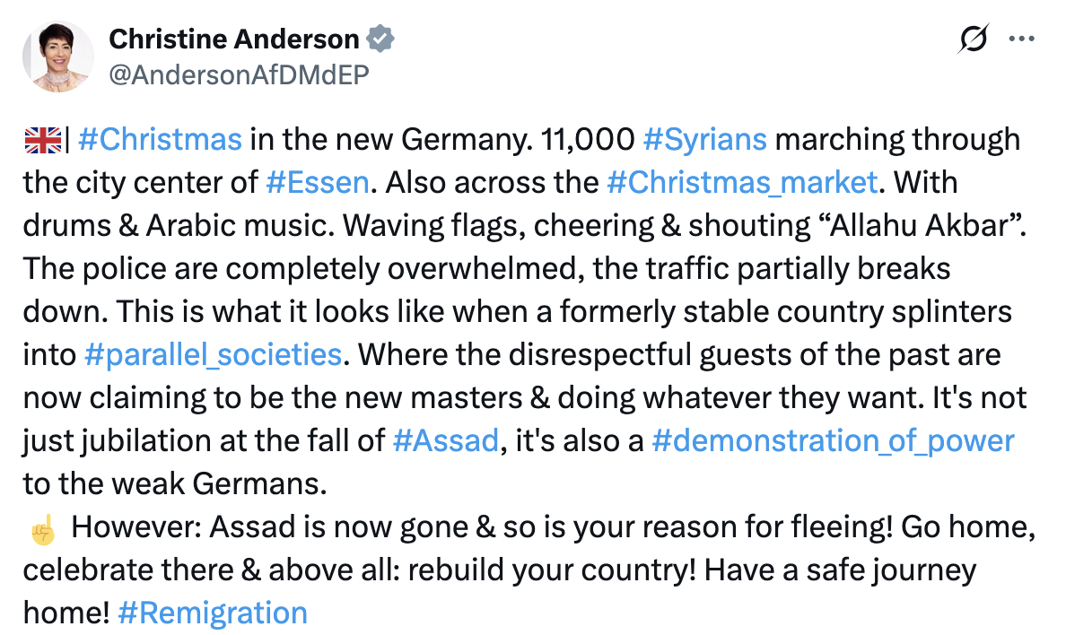Click the Christine Anderson display name
Image resolution: width=1066 pixels, height=635 pixels.
click(233, 39)
